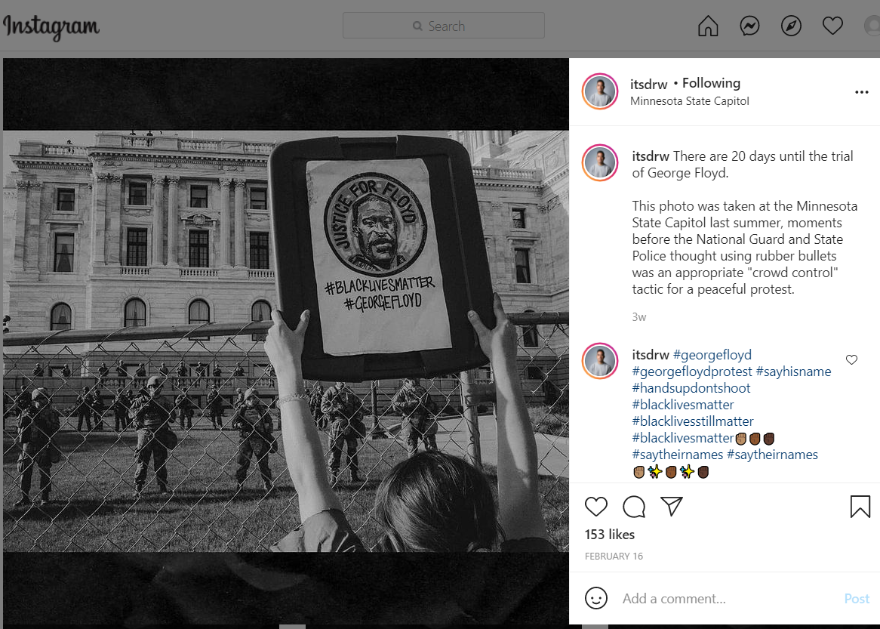Go to Instagram home feed icon
This screenshot has height=629, width=880.
click(x=708, y=26)
